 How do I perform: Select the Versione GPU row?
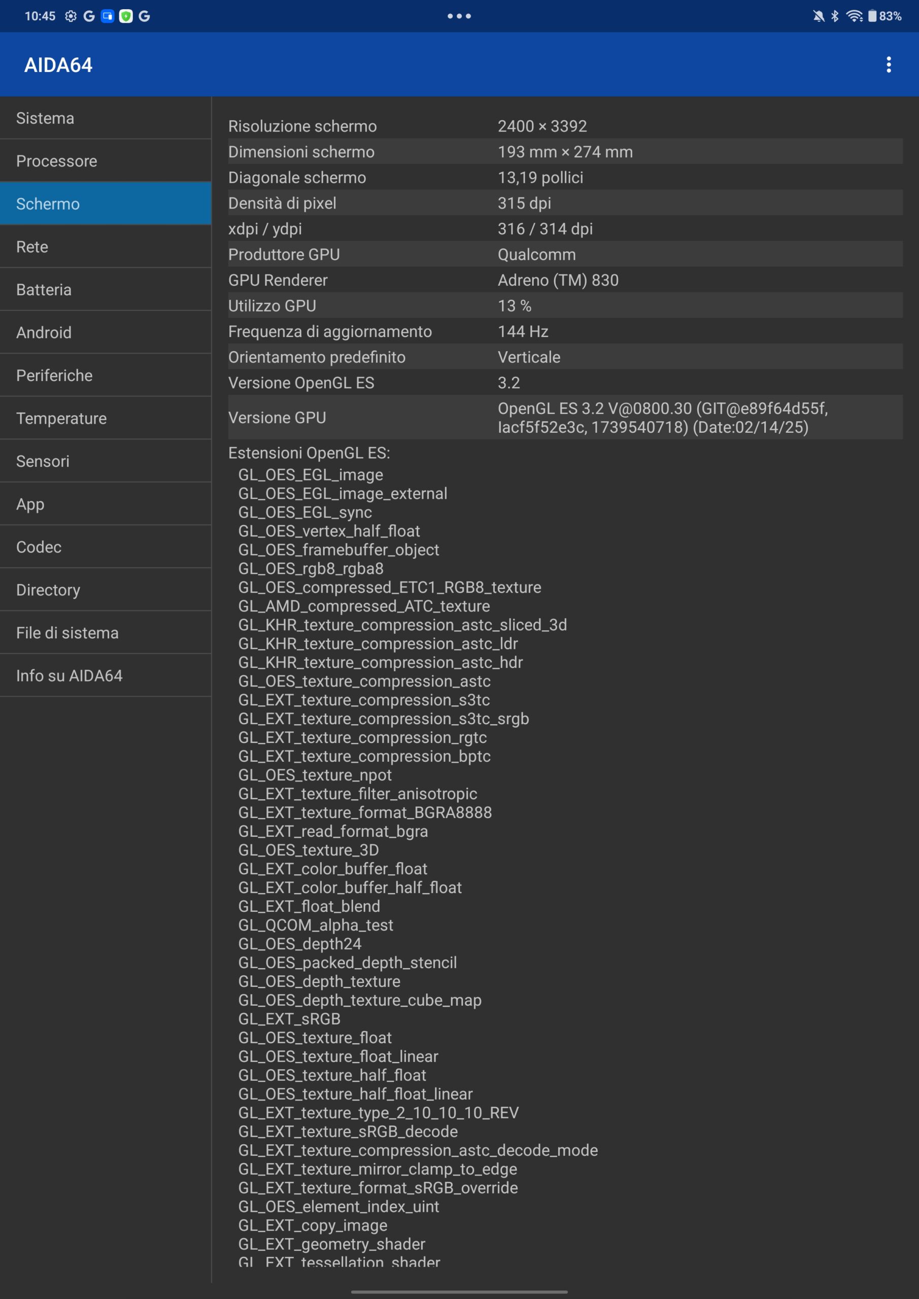coord(565,418)
